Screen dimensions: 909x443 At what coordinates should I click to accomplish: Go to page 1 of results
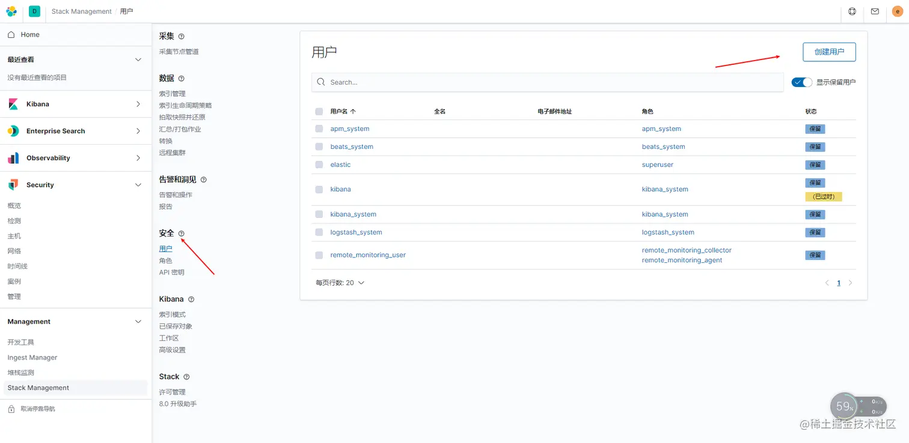tap(839, 283)
